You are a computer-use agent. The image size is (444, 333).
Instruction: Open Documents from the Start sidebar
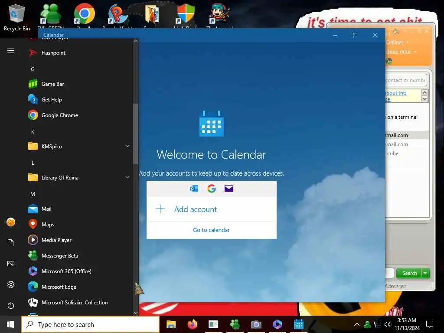coord(11,243)
